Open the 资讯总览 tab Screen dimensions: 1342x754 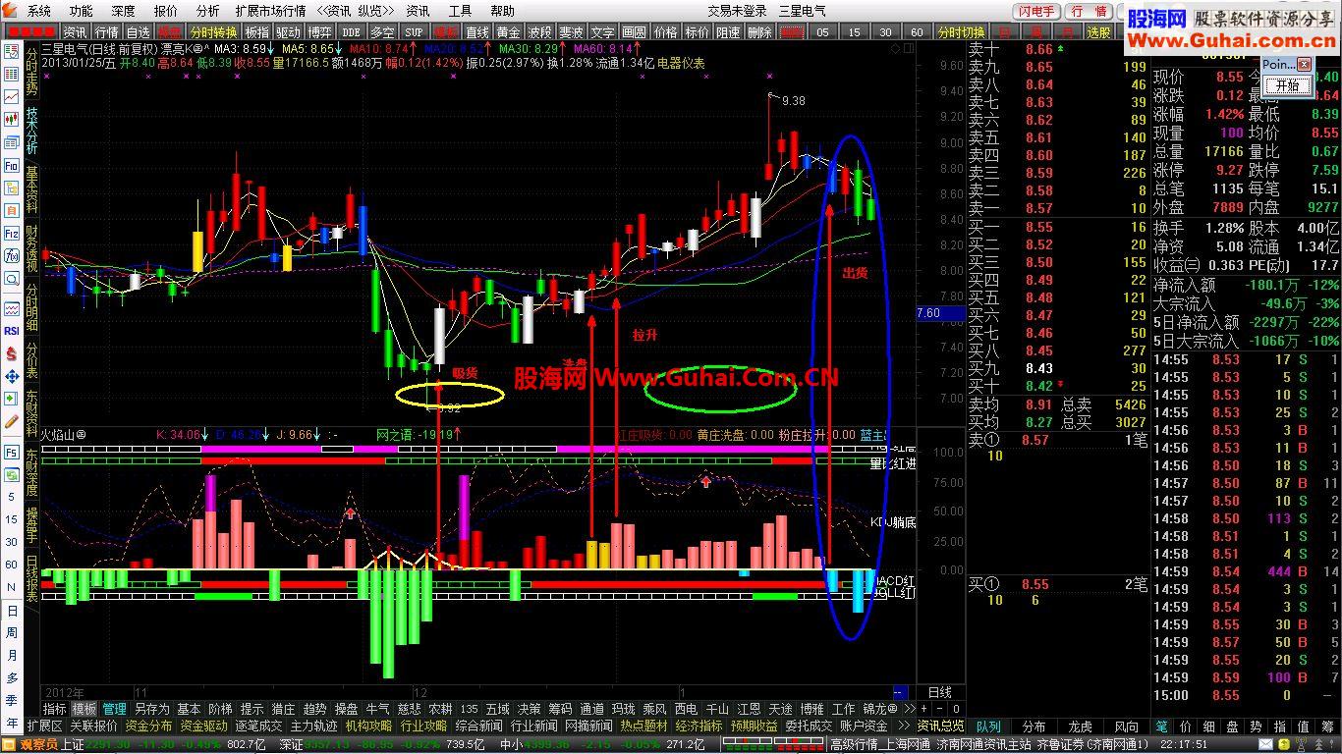tap(940, 727)
